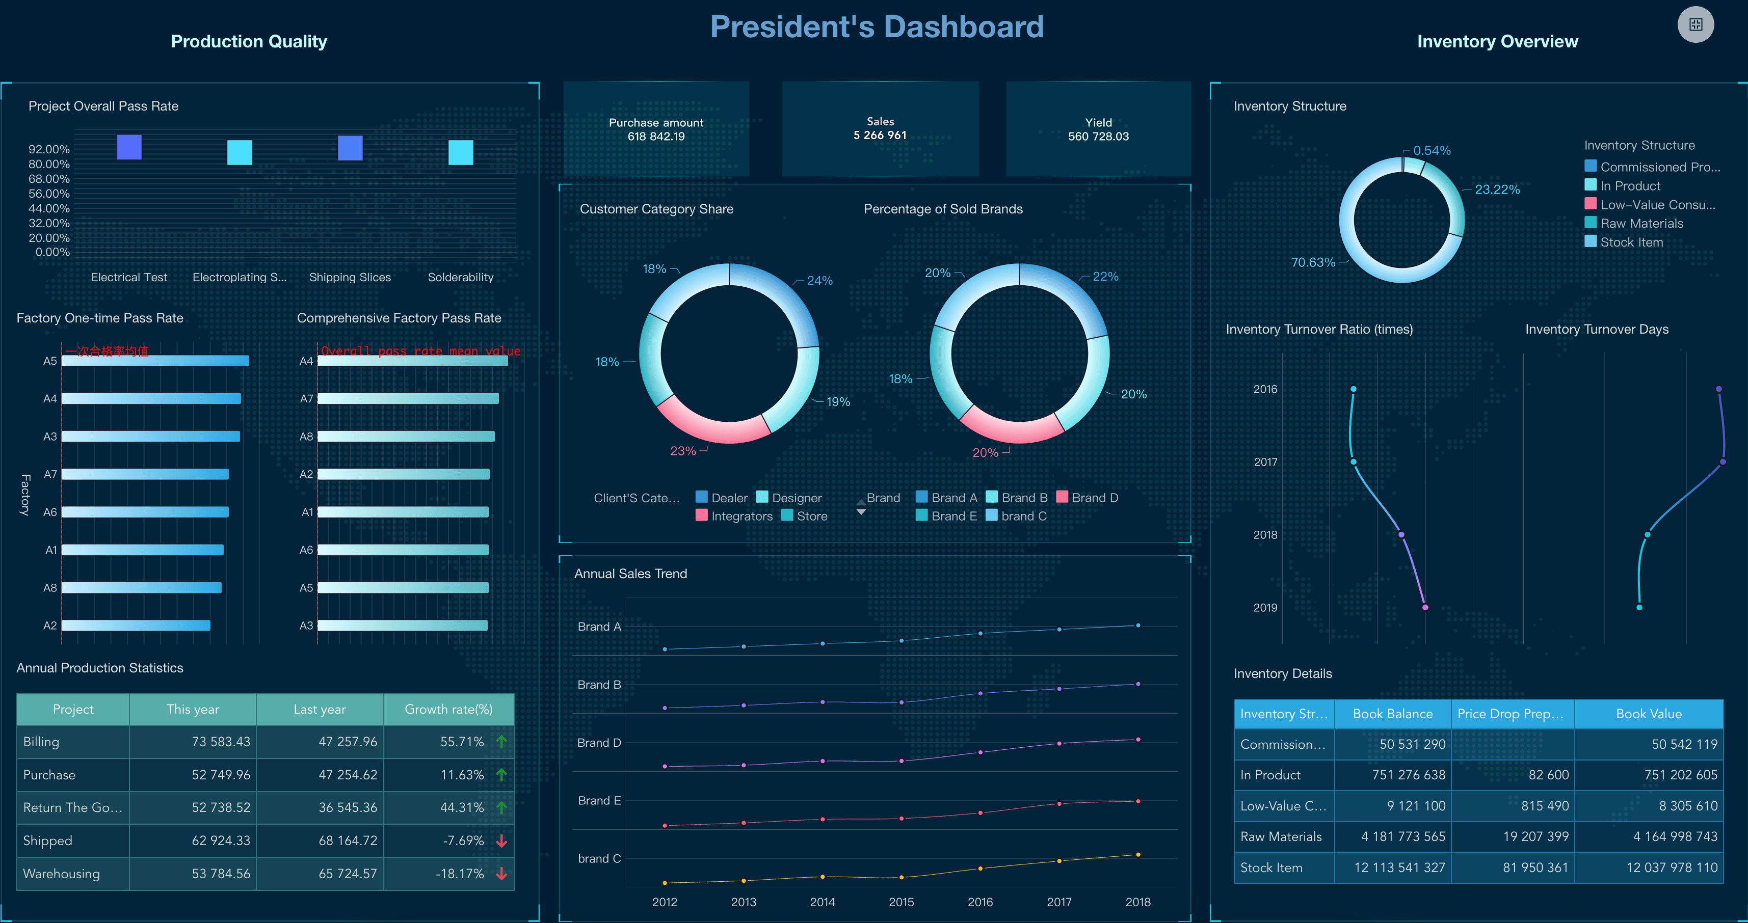The image size is (1748, 923).
Task: Click the Inventory Str... column header
Action: coord(1284,714)
